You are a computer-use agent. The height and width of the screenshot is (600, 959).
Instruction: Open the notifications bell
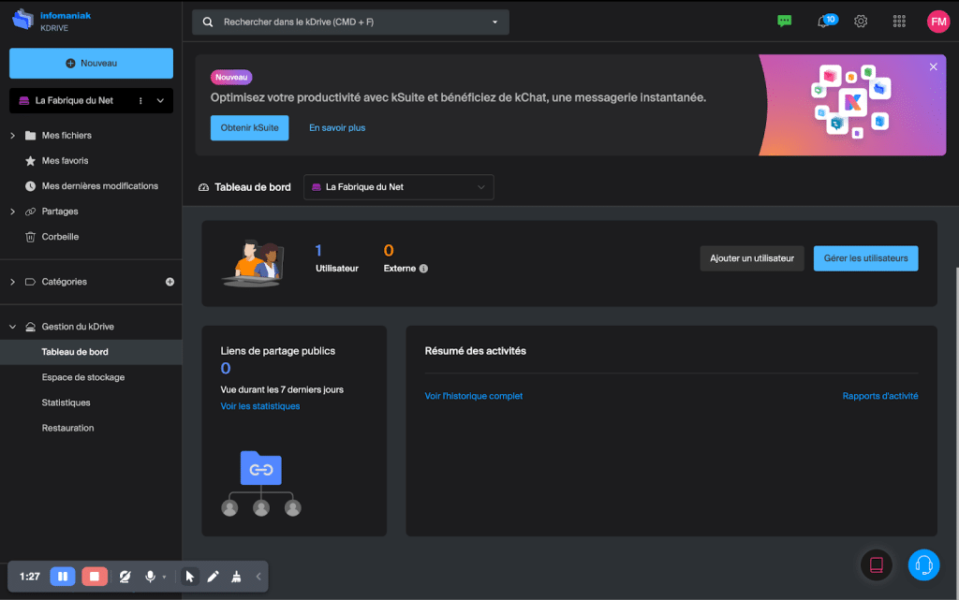(824, 22)
